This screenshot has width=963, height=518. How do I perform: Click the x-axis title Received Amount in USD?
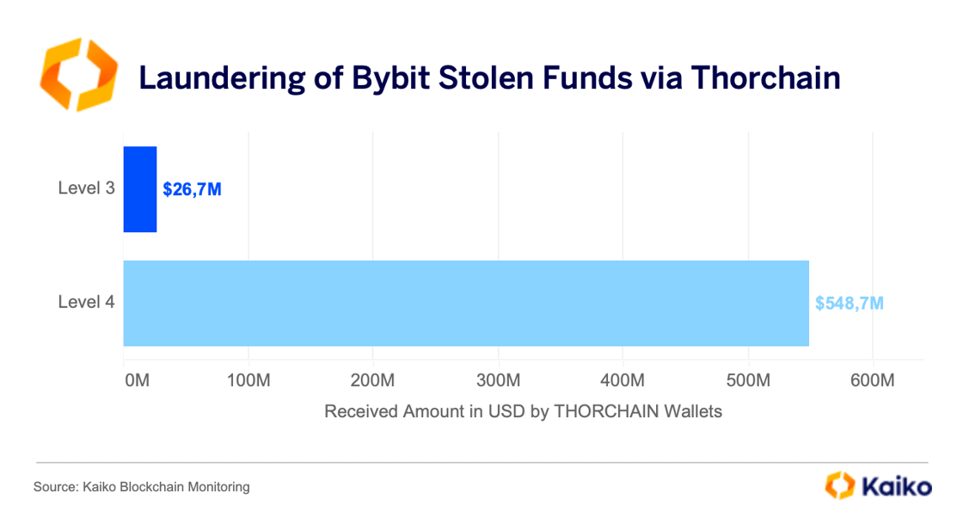click(x=523, y=411)
